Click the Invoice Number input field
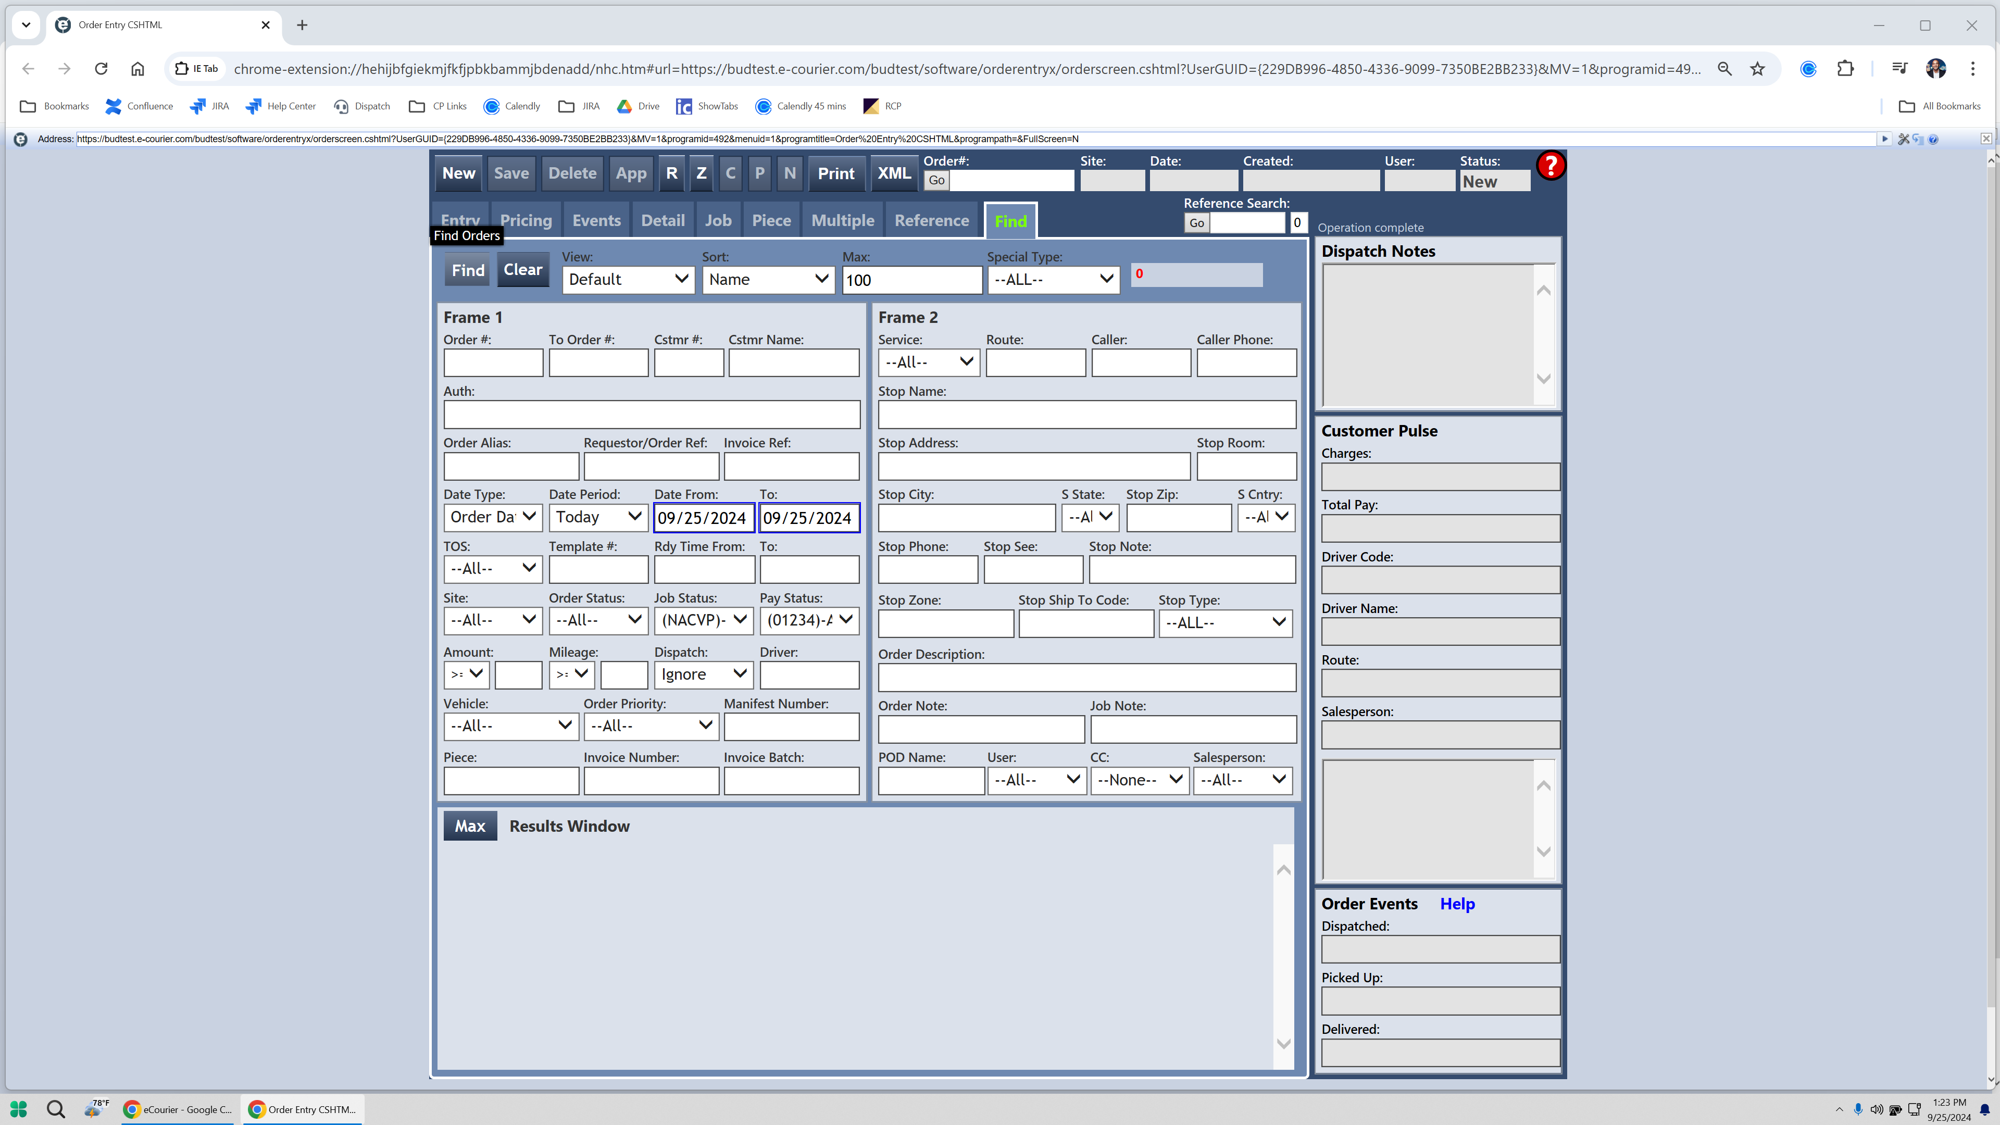The image size is (2000, 1125). point(651,780)
